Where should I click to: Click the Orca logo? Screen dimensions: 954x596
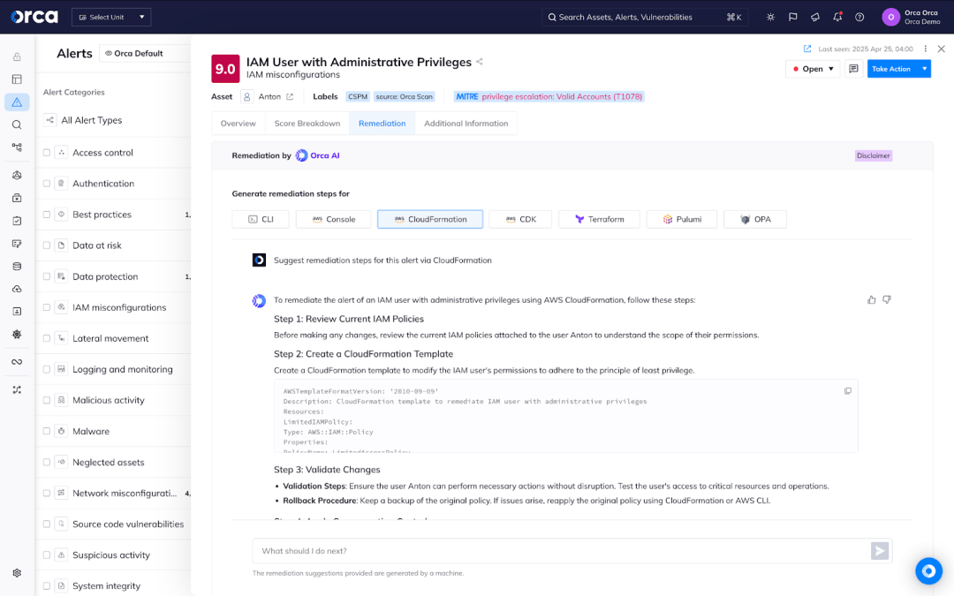(34, 17)
